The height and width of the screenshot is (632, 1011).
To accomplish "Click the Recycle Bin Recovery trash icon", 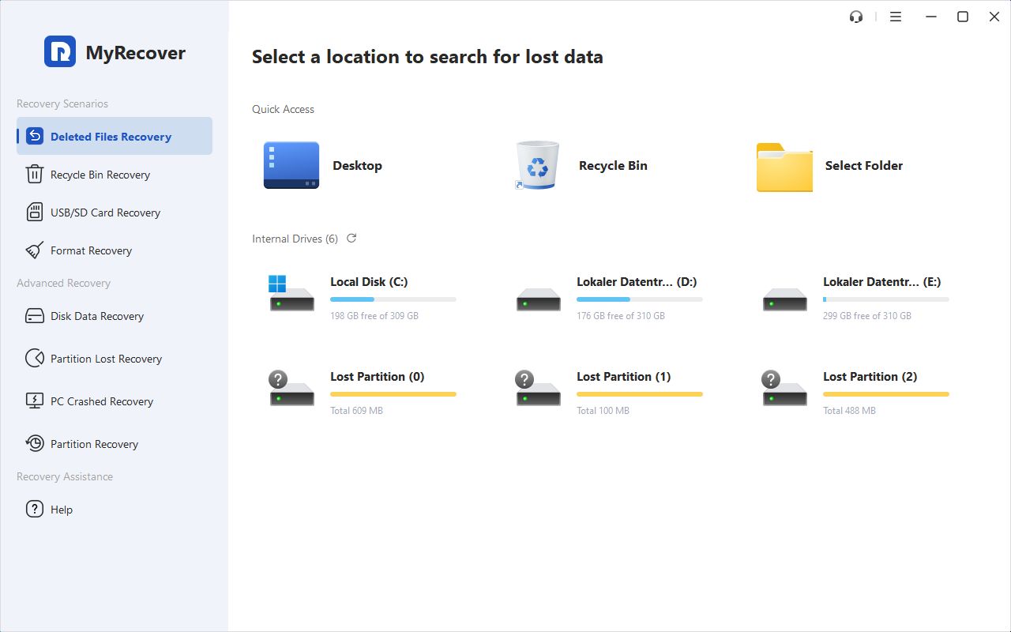I will 35,175.
